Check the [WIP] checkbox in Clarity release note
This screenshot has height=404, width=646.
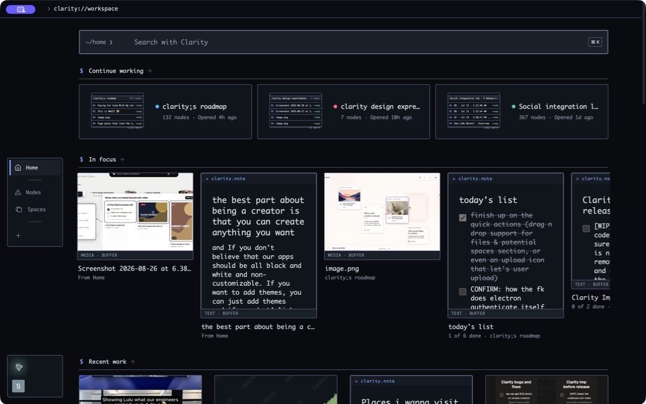(x=586, y=228)
